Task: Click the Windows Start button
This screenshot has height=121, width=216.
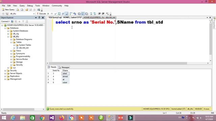Action: coord(4,118)
